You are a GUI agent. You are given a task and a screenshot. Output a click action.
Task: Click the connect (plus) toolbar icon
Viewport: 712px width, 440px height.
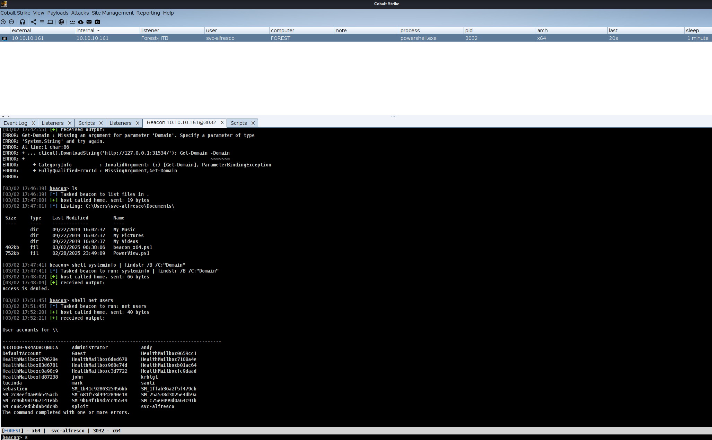point(3,22)
